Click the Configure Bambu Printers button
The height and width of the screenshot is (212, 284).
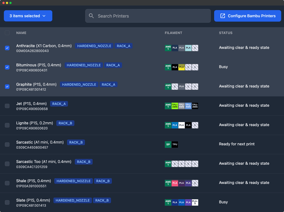[247, 16]
